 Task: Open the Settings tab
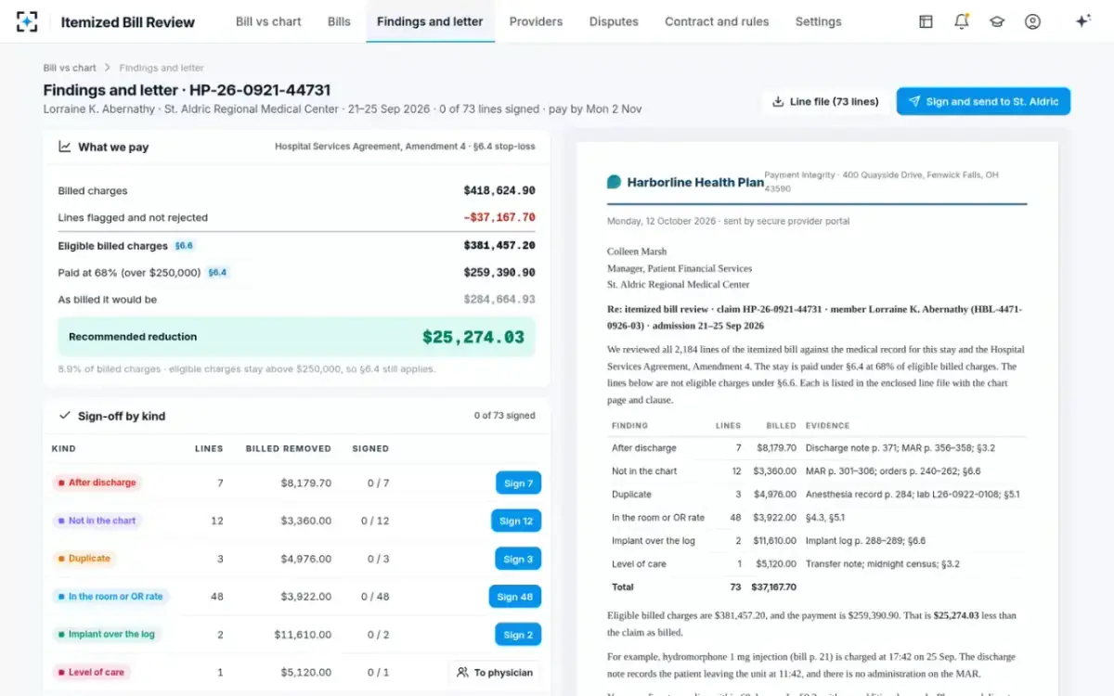pyautogui.click(x=819, y=21)
